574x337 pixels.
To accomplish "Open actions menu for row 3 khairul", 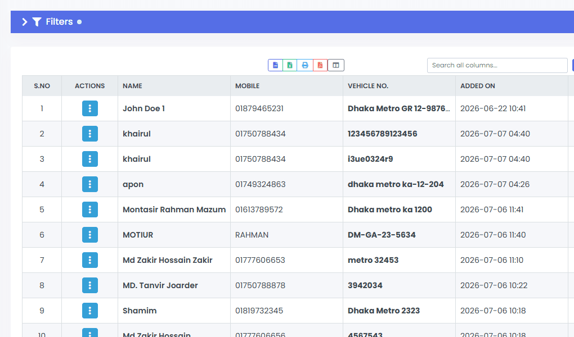I will (89, 159).
